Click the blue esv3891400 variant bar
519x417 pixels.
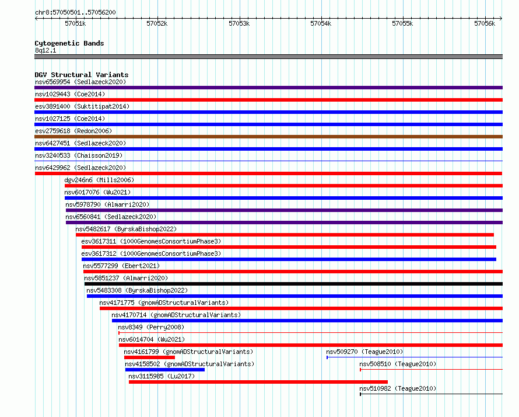268,112
